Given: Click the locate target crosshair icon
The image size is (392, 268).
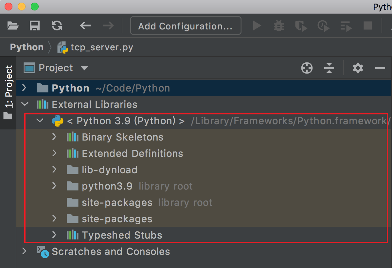Looking at the screenshot, I should pos(307,68).
